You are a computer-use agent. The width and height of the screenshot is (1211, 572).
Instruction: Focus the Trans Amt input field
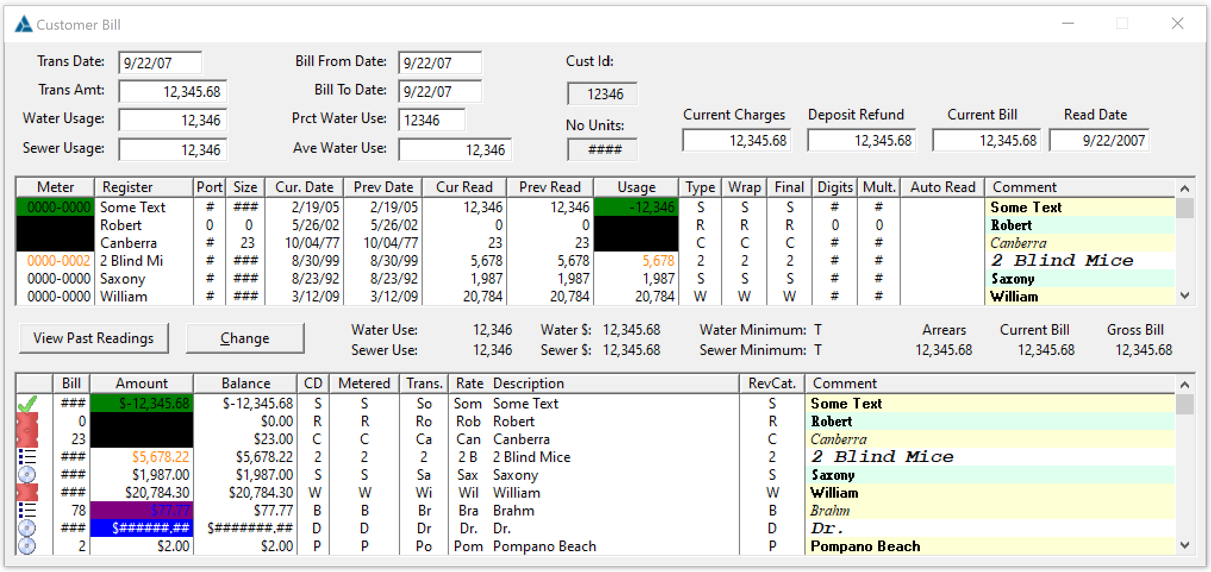(x=173, y=92)
